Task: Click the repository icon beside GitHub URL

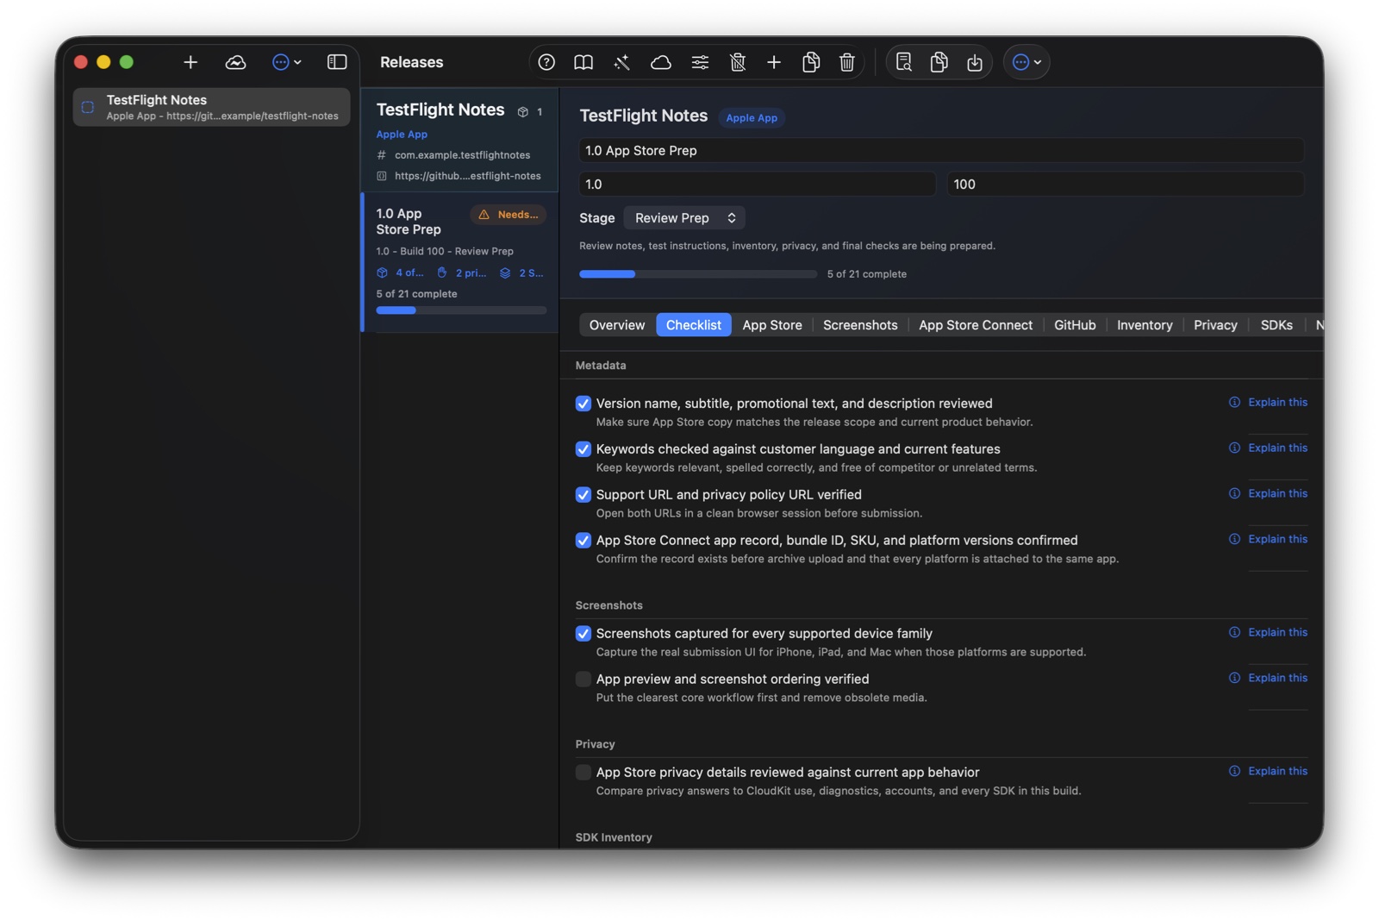Action: tap(382, 176)
